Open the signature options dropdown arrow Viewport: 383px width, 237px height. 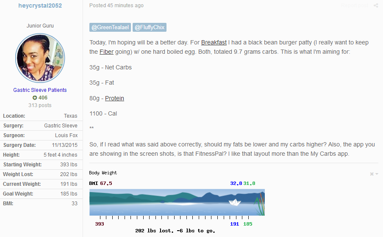point(377,174)
